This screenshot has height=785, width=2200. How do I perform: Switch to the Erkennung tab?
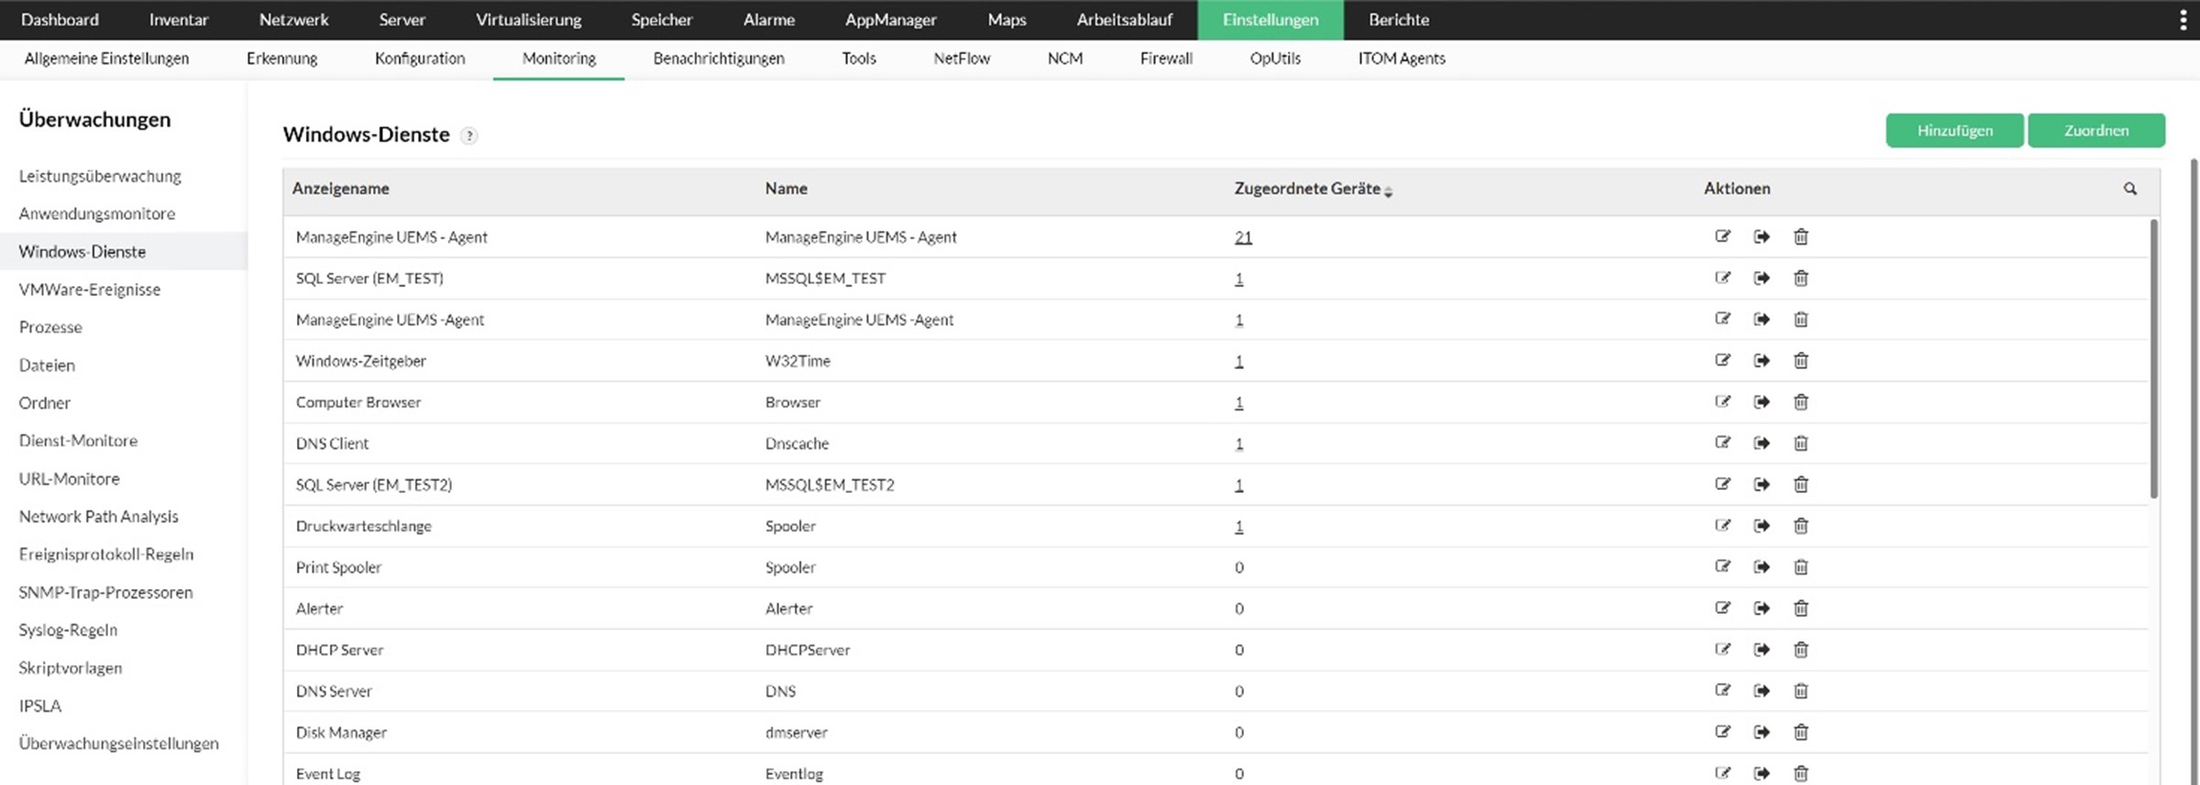click(281, 58)
